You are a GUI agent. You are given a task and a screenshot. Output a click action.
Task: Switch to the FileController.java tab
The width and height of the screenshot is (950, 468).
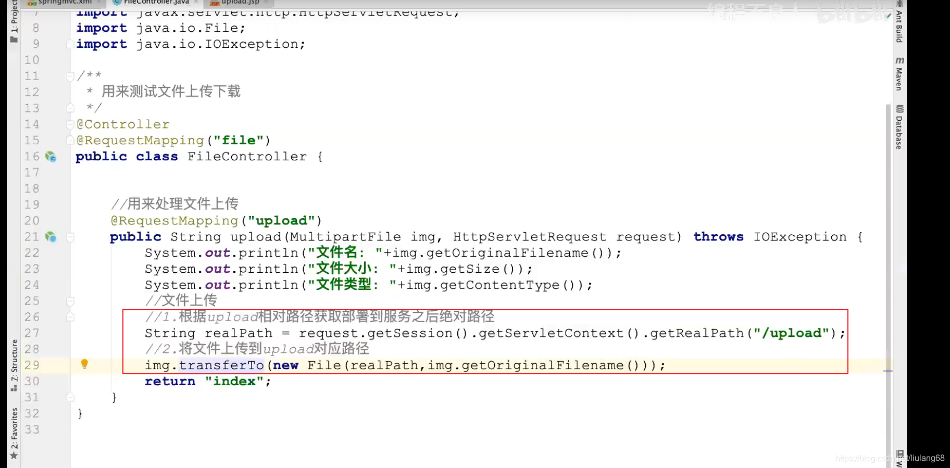155,3
